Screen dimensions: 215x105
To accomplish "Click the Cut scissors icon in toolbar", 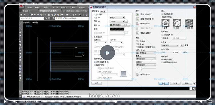I will (46, 15).
